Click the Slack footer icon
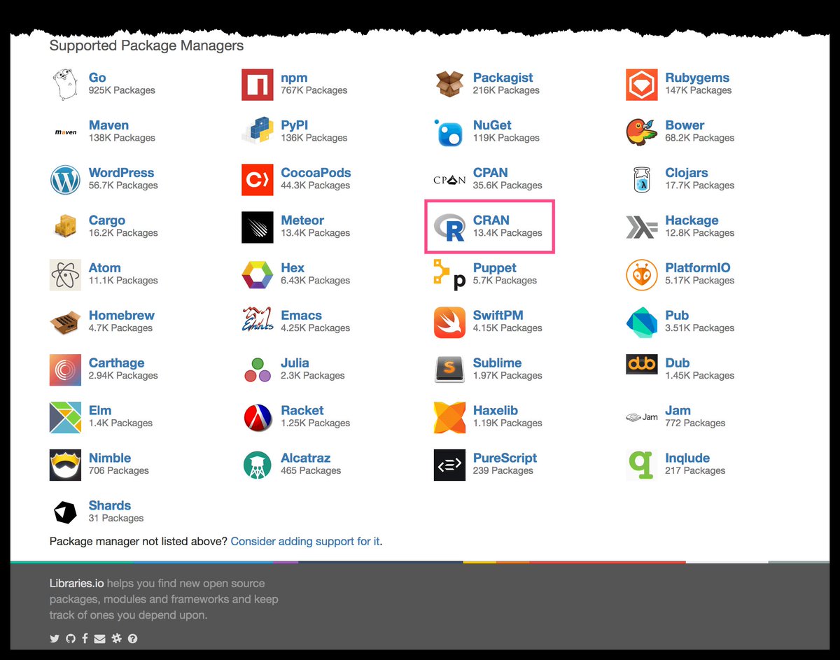The height and width of the screenshot is (660, 840). coord(116,638)
